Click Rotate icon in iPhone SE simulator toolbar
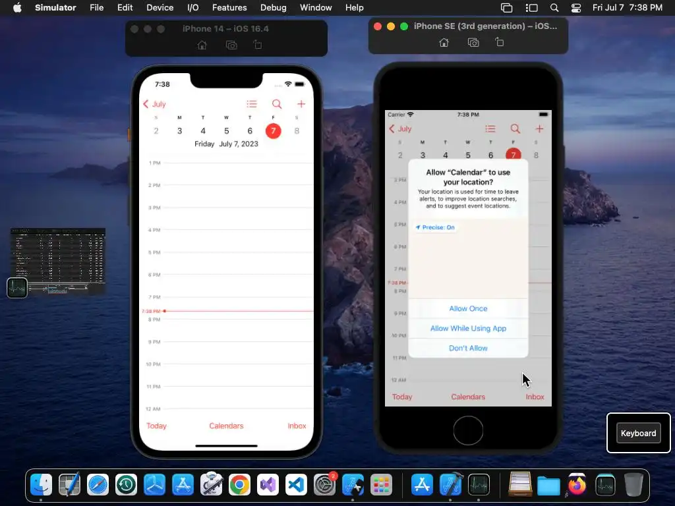The height and width of the screenshot is (506, 675). [500, 42]
